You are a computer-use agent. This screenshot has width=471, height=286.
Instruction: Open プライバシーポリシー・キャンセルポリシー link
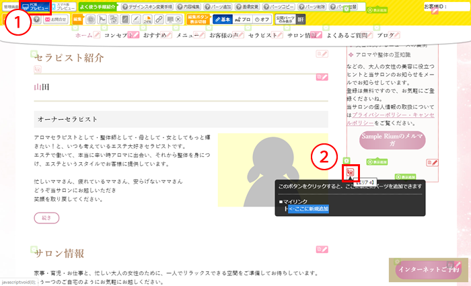click(x=390, y=119)
